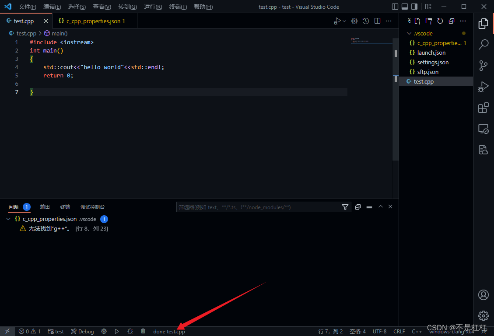
Task: Collapse all folders in Explorer
Action: click(451, 21)
